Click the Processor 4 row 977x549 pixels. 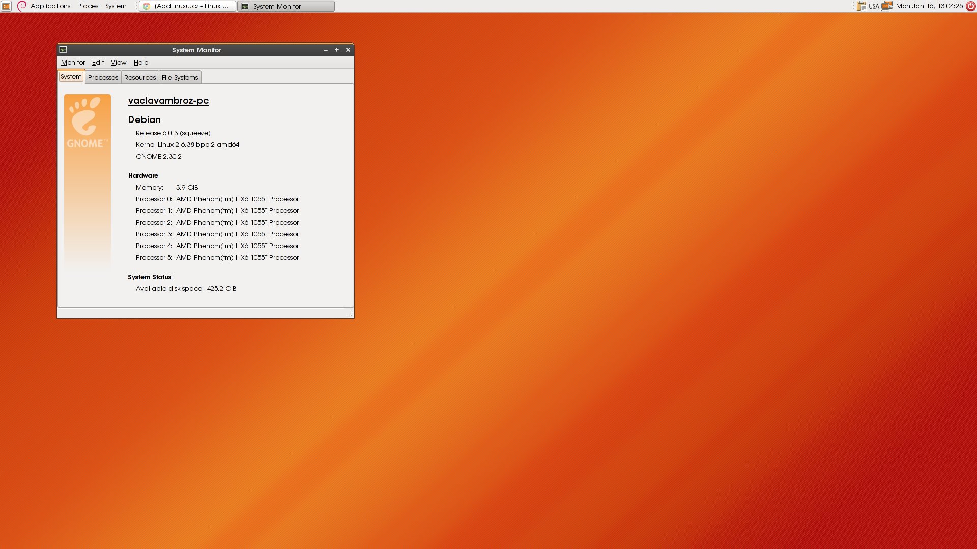tap(217, 246)
